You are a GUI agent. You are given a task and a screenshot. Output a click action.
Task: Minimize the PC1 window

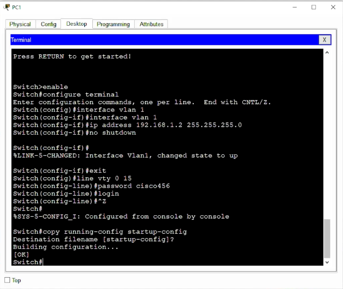tap(291, 7)
